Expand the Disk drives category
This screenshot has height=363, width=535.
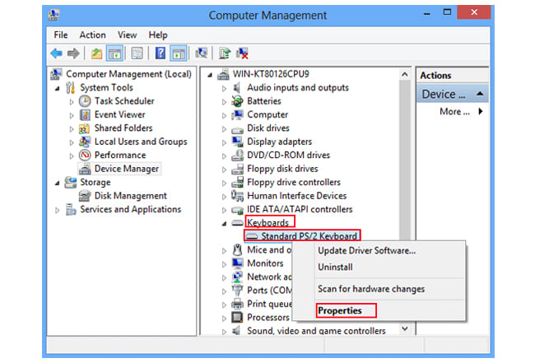coord(224,129)
